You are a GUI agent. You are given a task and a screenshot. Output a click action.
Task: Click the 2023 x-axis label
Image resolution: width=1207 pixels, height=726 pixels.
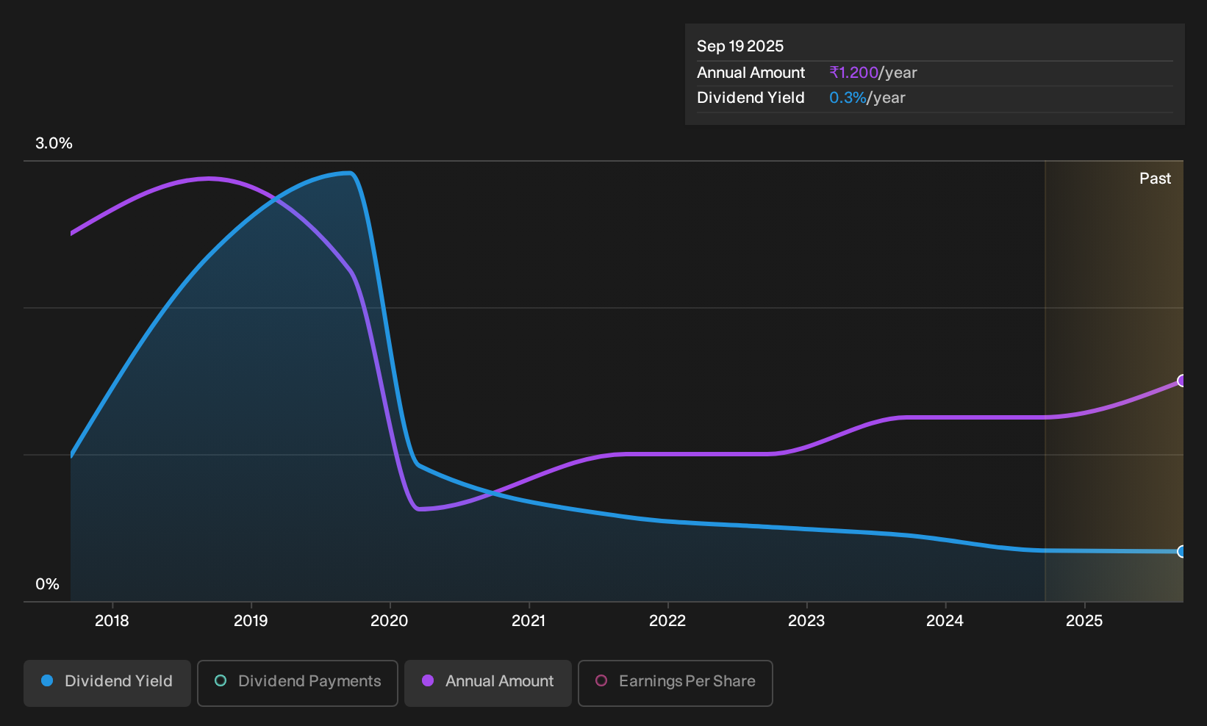coord(806,621)
